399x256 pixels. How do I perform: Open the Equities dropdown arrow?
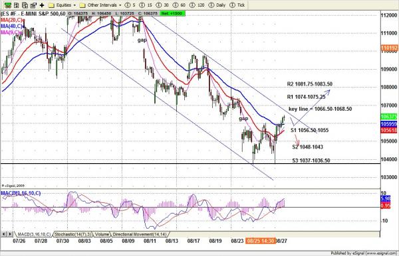click(74, 5)
